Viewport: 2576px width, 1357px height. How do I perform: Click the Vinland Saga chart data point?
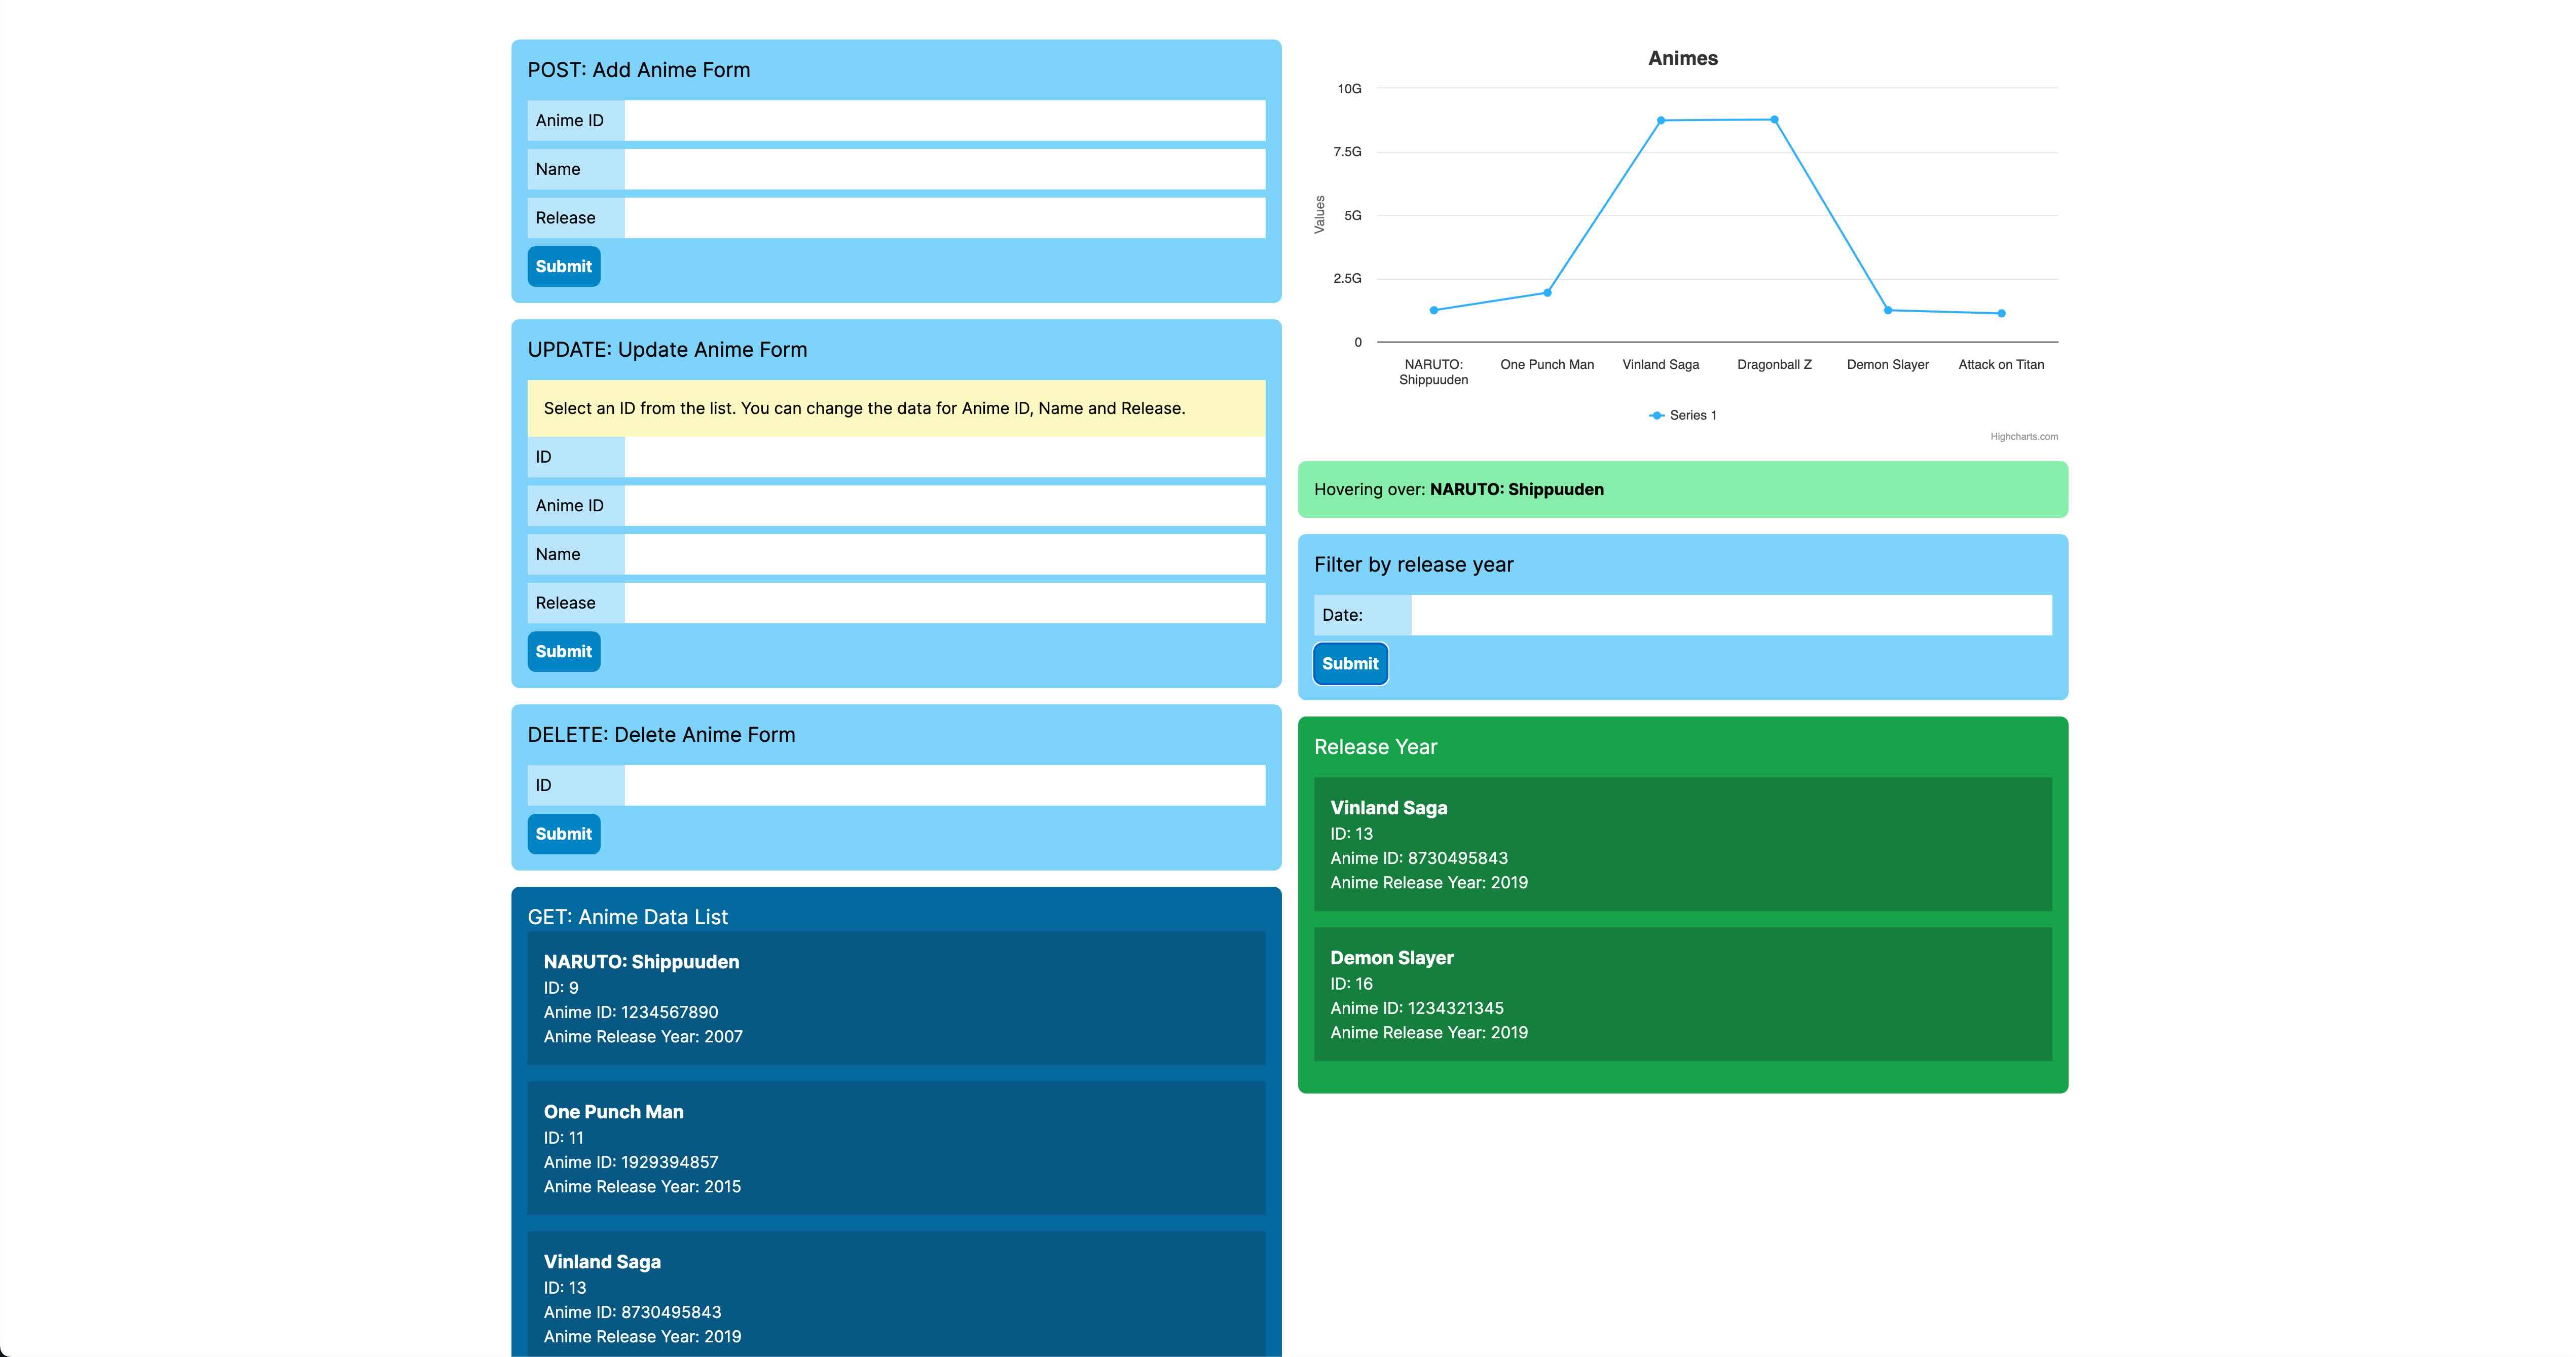[1661, 121]
